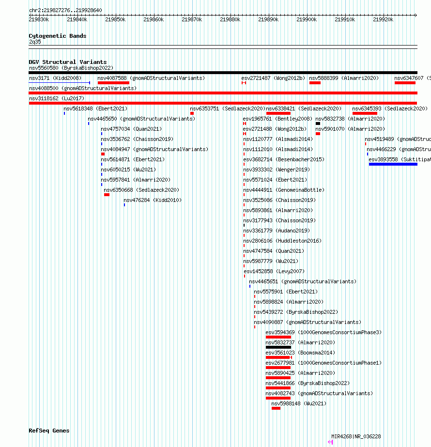Select the 2q35 cytogenetic band label

coord(35,42)
